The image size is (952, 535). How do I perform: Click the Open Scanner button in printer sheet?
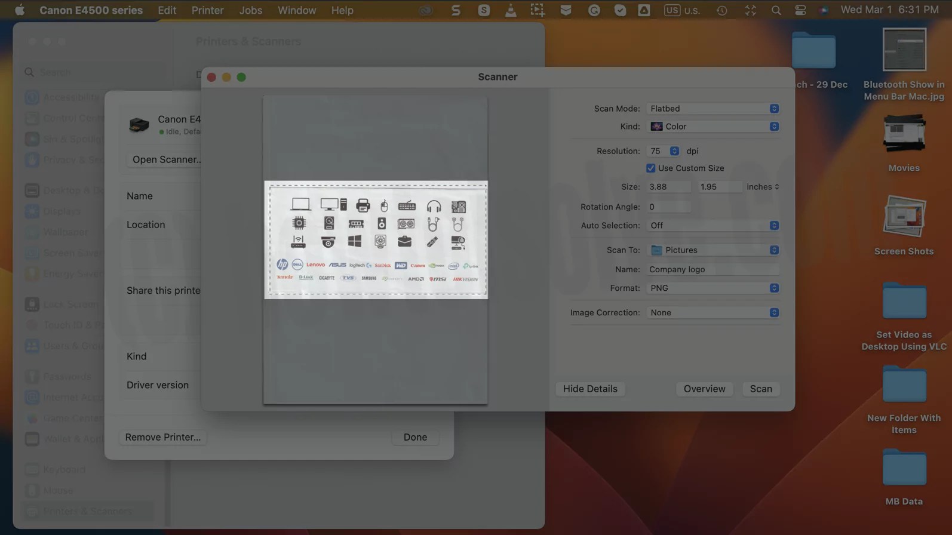[165, 159]
